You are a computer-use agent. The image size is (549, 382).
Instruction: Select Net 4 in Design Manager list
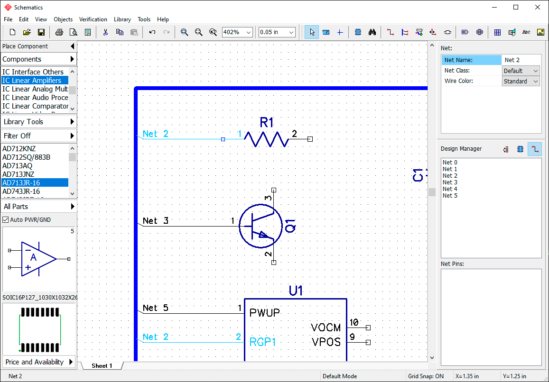pos(450,189)
